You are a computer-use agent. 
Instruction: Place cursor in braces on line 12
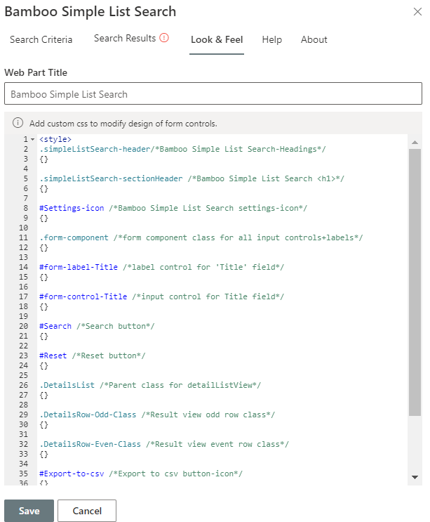(44, 248)
